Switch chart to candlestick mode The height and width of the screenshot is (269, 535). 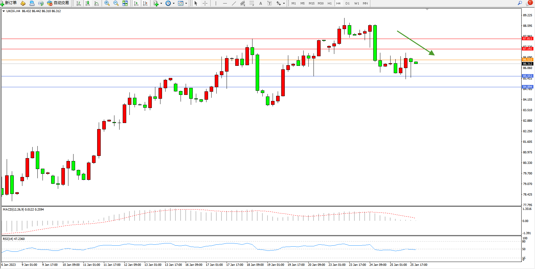coord(87,3)
